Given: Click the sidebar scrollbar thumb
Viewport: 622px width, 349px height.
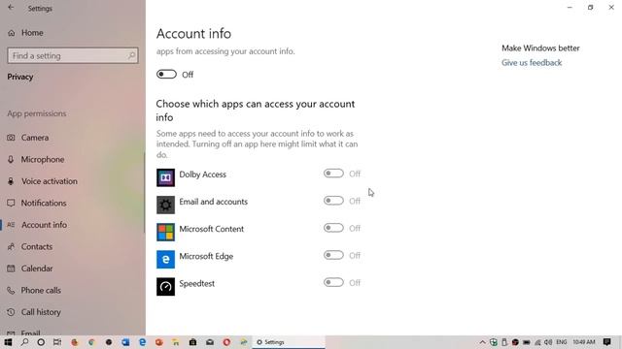Looking at the screenshot, I should [145, 193].
